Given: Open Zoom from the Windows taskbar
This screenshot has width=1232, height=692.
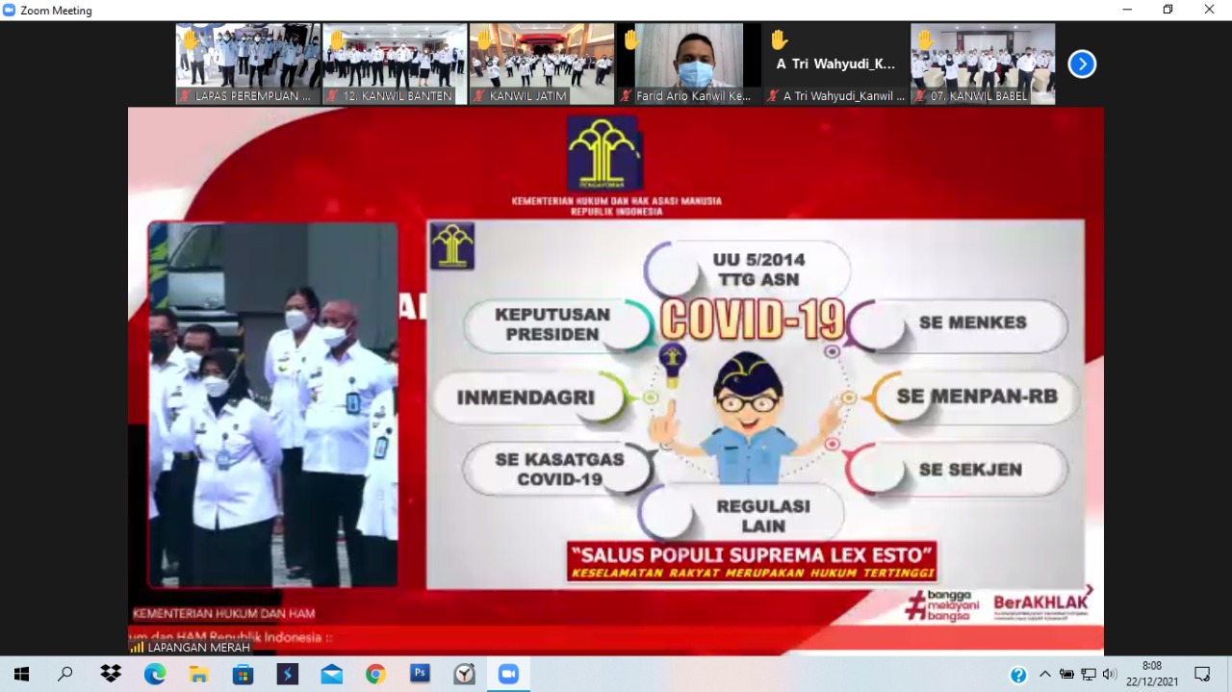Looking at the screenshot, I should click(x=508, y=674).
